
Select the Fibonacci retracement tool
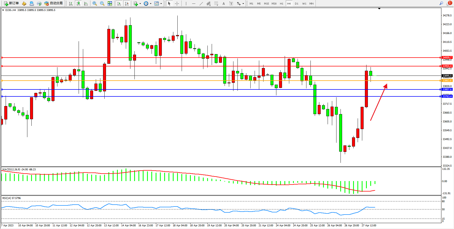coord(216,3)
